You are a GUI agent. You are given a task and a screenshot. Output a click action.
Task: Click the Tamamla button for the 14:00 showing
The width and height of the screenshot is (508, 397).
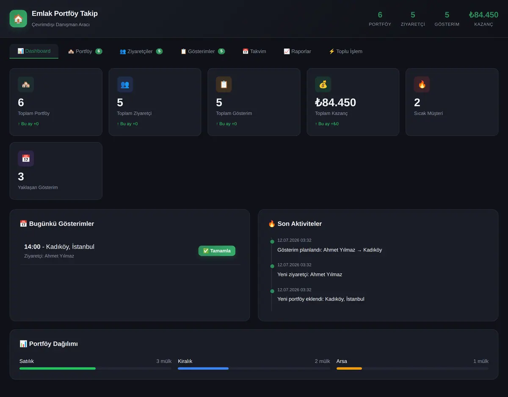[x=217, y=251]
